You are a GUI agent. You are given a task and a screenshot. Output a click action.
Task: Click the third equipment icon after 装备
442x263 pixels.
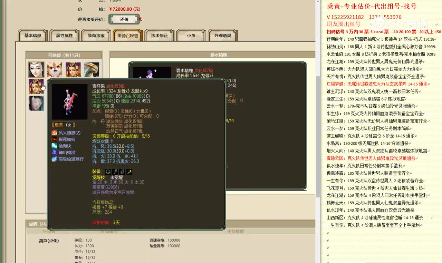point(122,172)
